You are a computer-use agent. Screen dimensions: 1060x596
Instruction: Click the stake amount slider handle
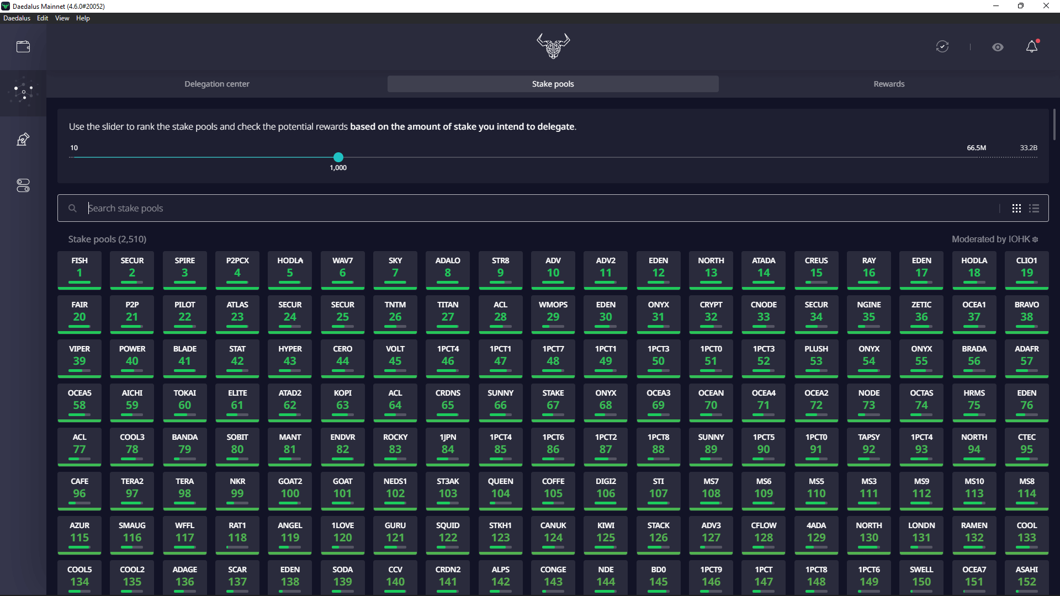[338, 157]
